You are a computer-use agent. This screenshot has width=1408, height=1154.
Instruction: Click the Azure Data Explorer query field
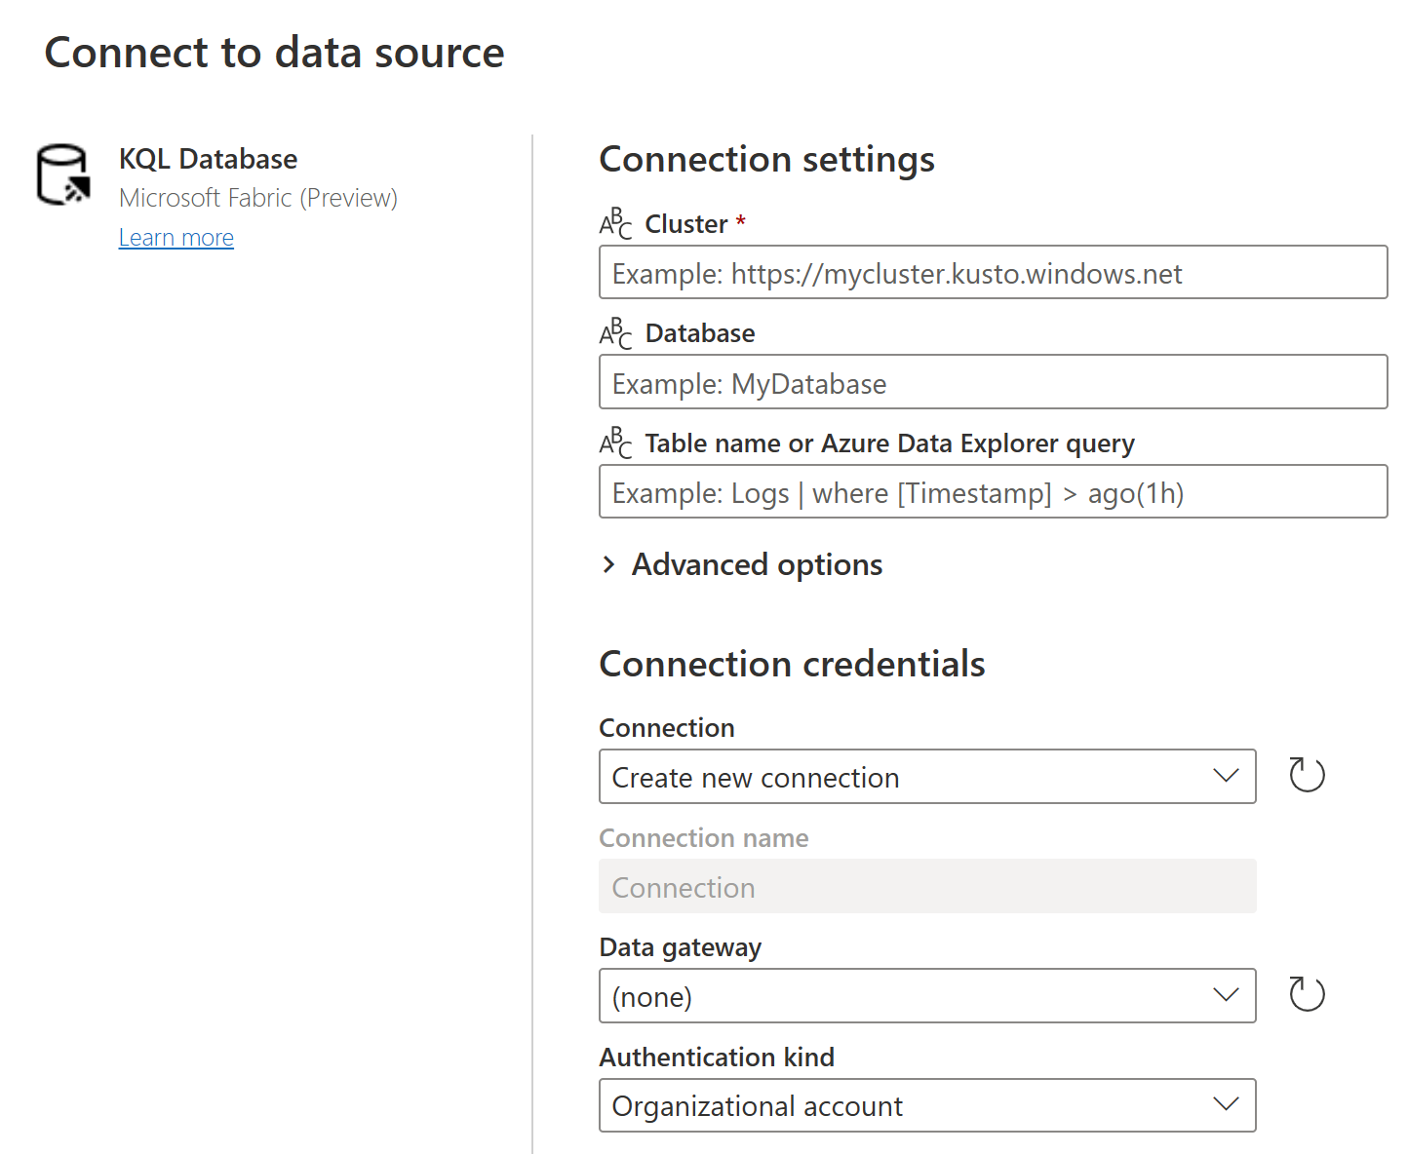pyautogui.click(x=993, y=492)
